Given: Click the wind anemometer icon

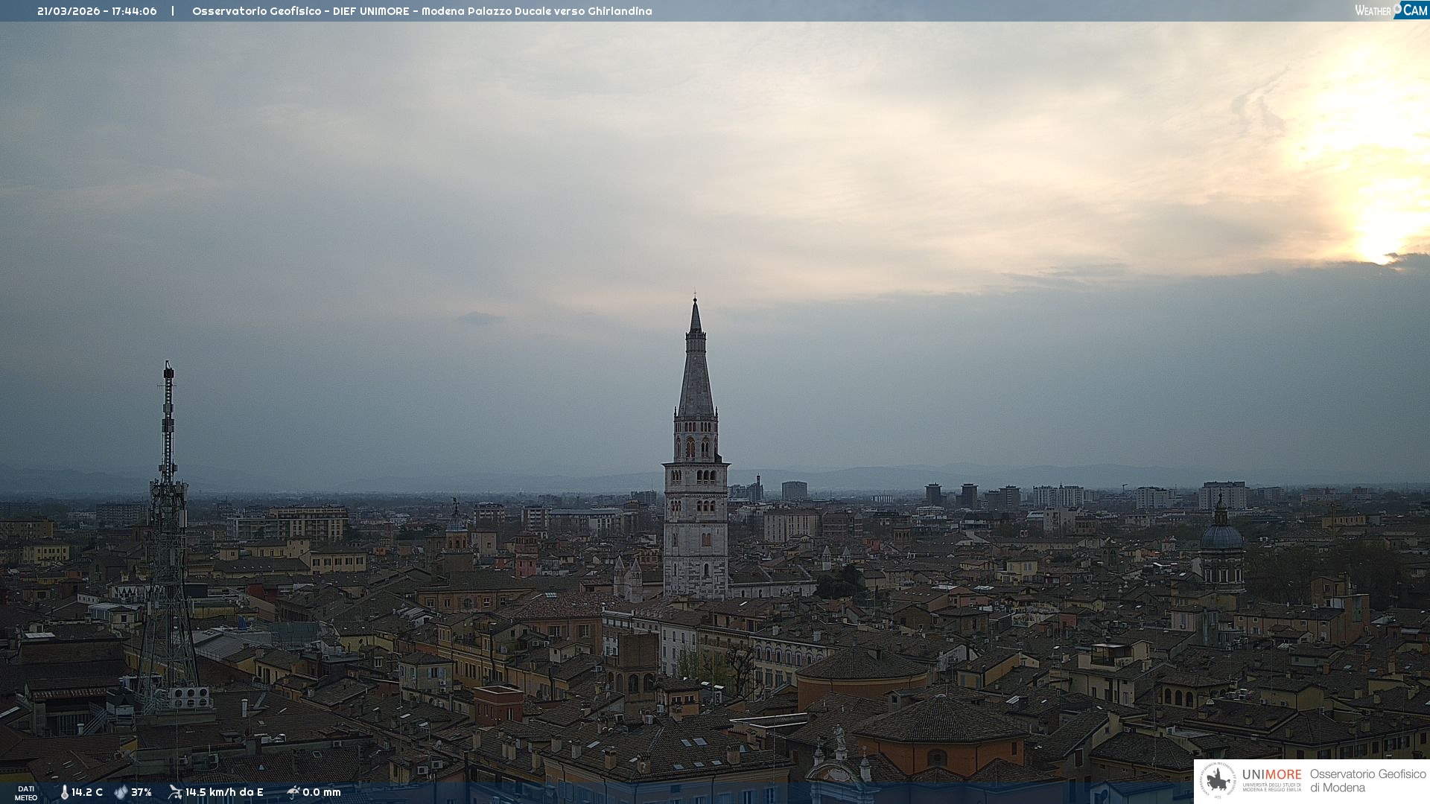Looking at the screenshot, I should [x=175, y=792].
